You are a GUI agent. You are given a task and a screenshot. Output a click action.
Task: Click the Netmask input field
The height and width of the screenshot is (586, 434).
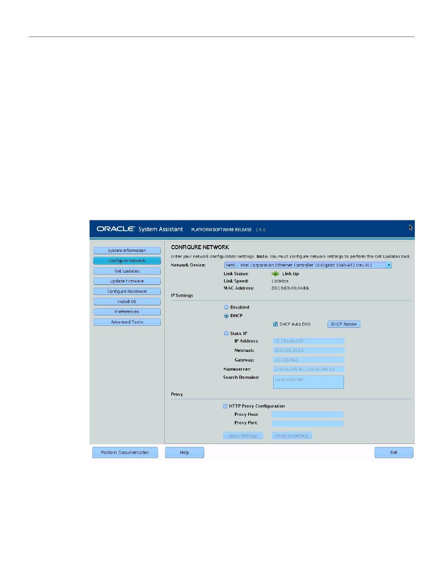click(308, 351)
